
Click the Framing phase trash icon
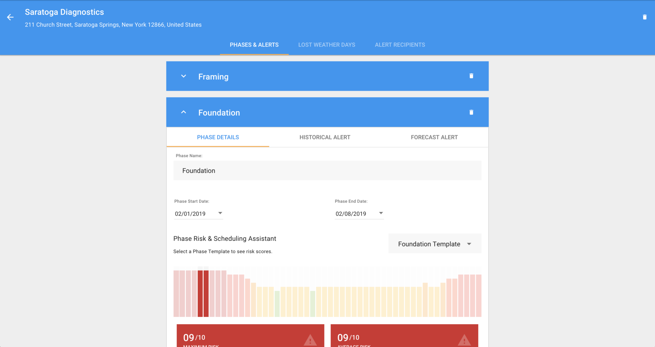pyautogui.click(x=471, y=76)
